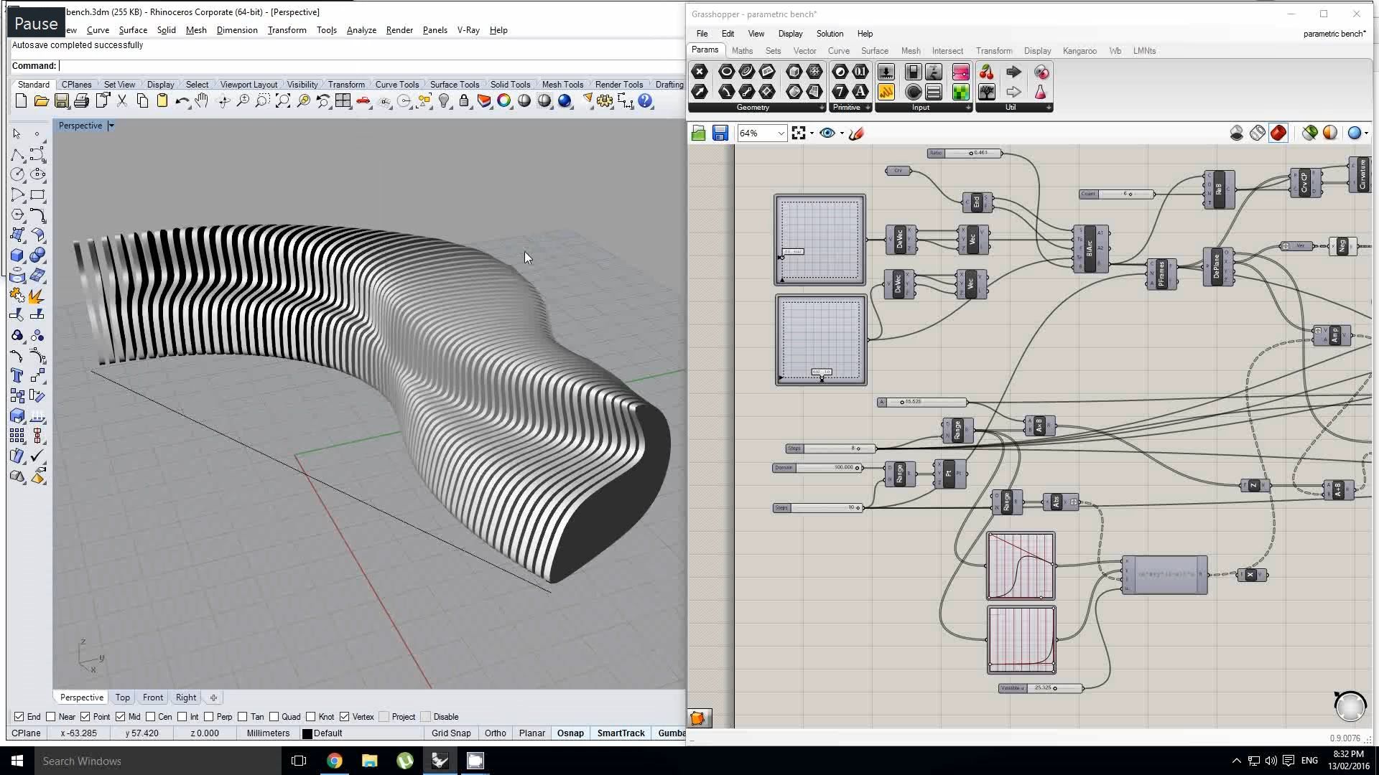This screenshot has height=775, width=1379.
Task: Click the Render button in Rhino menu
Action: pyautogui.click(x=399, y=29)
